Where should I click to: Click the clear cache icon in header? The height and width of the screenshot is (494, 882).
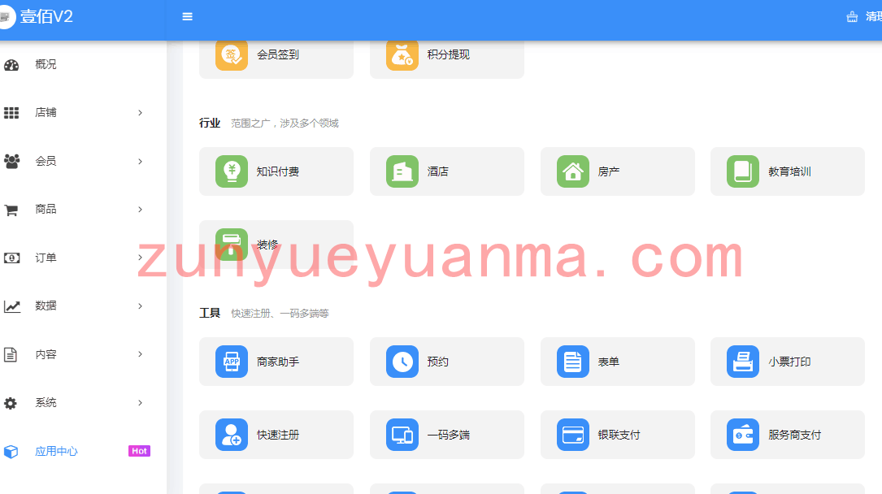click(x=852, y=17)
